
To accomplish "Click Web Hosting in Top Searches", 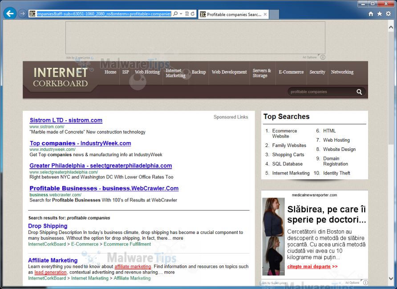I will coord(336,140).
